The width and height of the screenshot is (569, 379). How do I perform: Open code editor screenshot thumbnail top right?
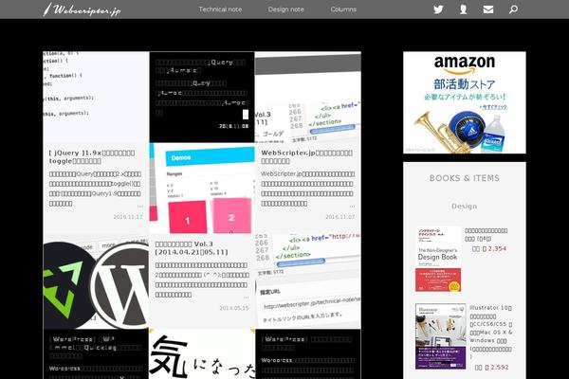[308, 98]
